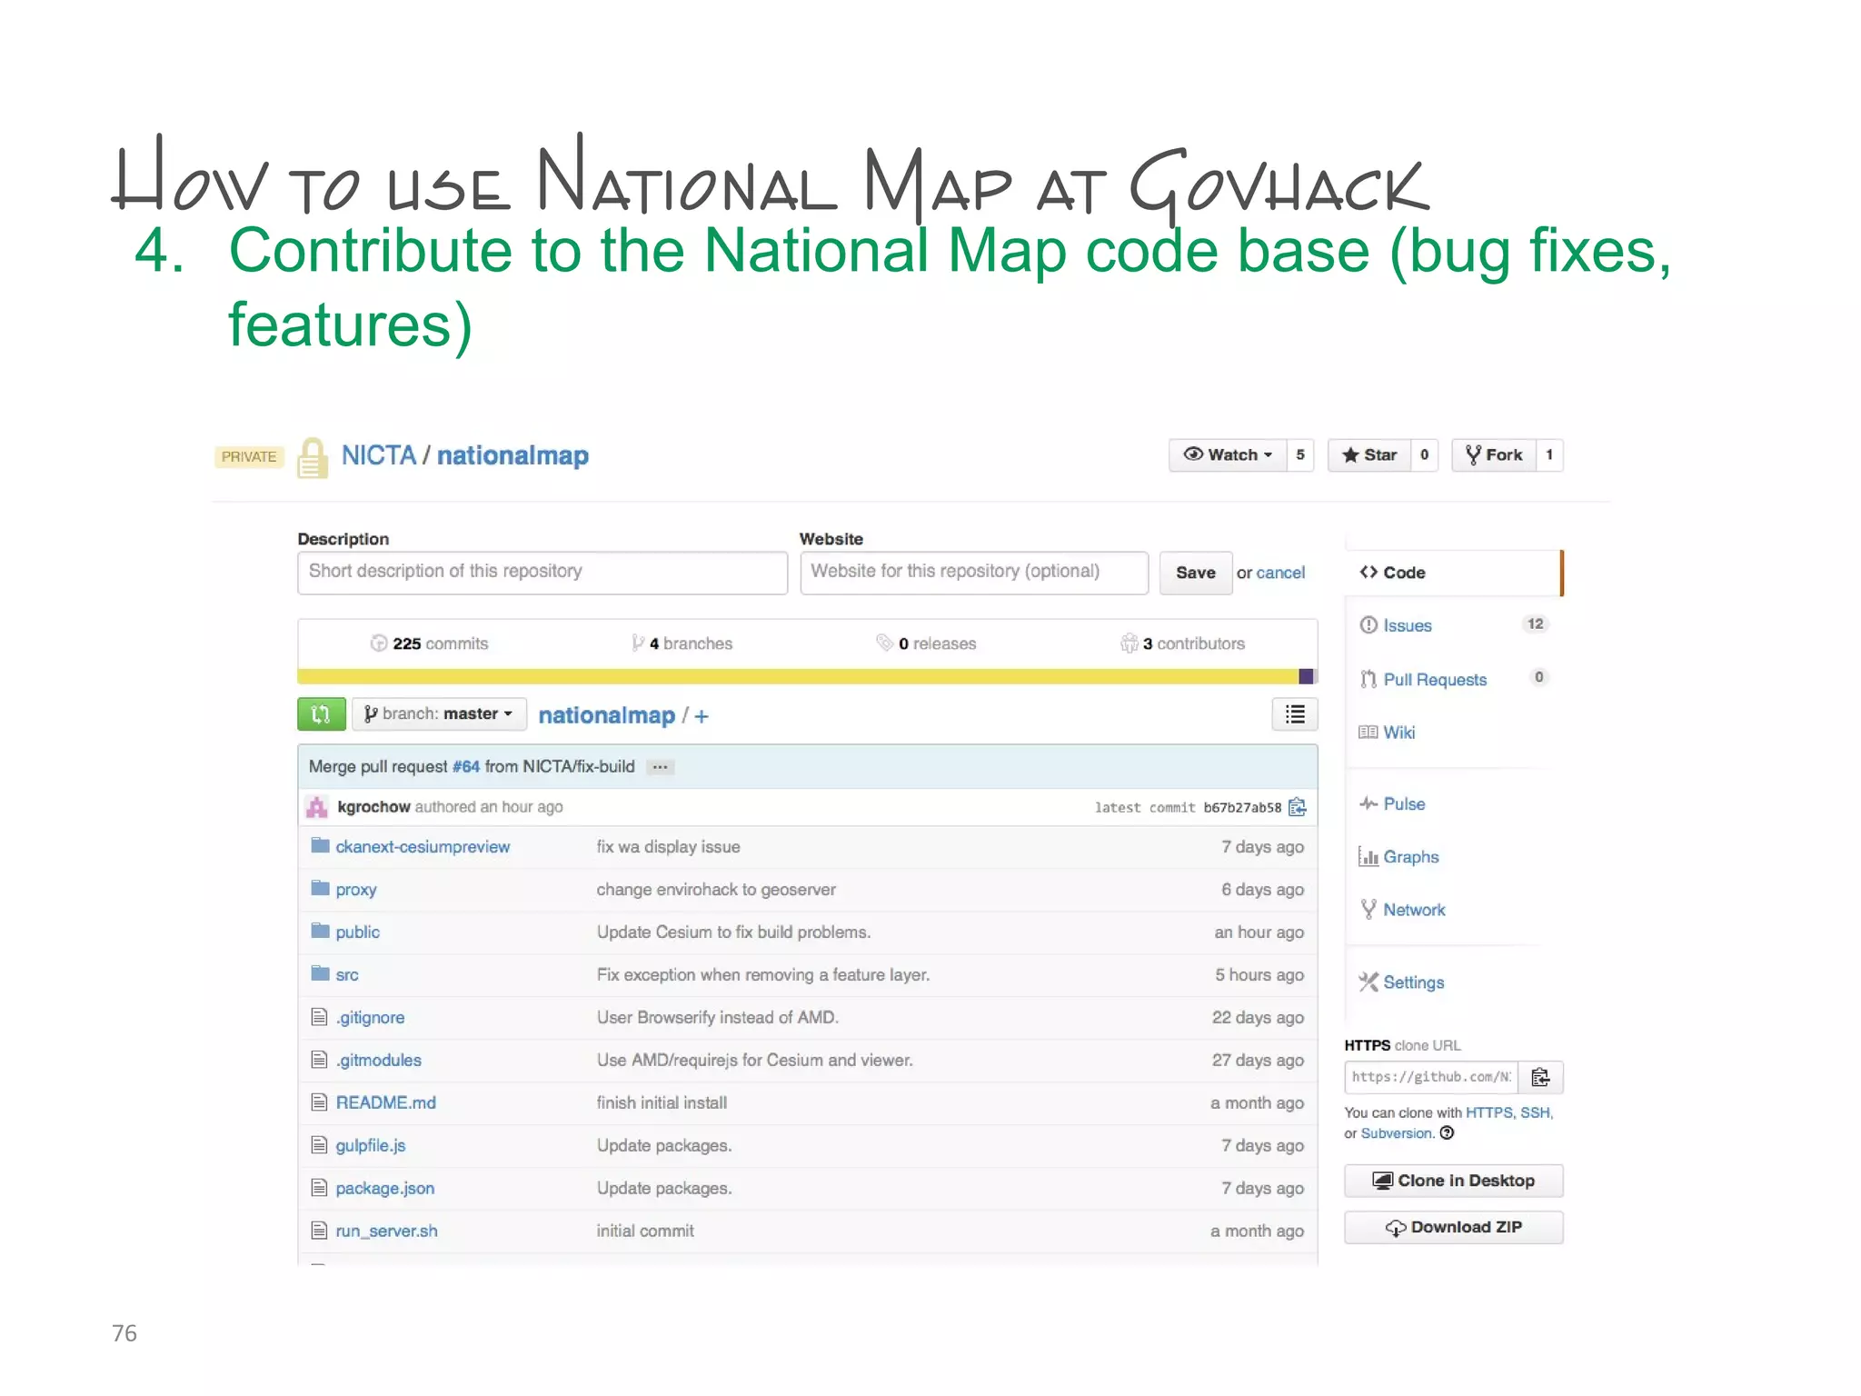
Task: Star the nationalmap repository
Action: [x=1369, y=455]
